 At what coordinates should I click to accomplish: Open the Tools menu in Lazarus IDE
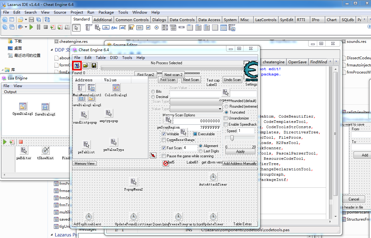[x=123, y=12]
